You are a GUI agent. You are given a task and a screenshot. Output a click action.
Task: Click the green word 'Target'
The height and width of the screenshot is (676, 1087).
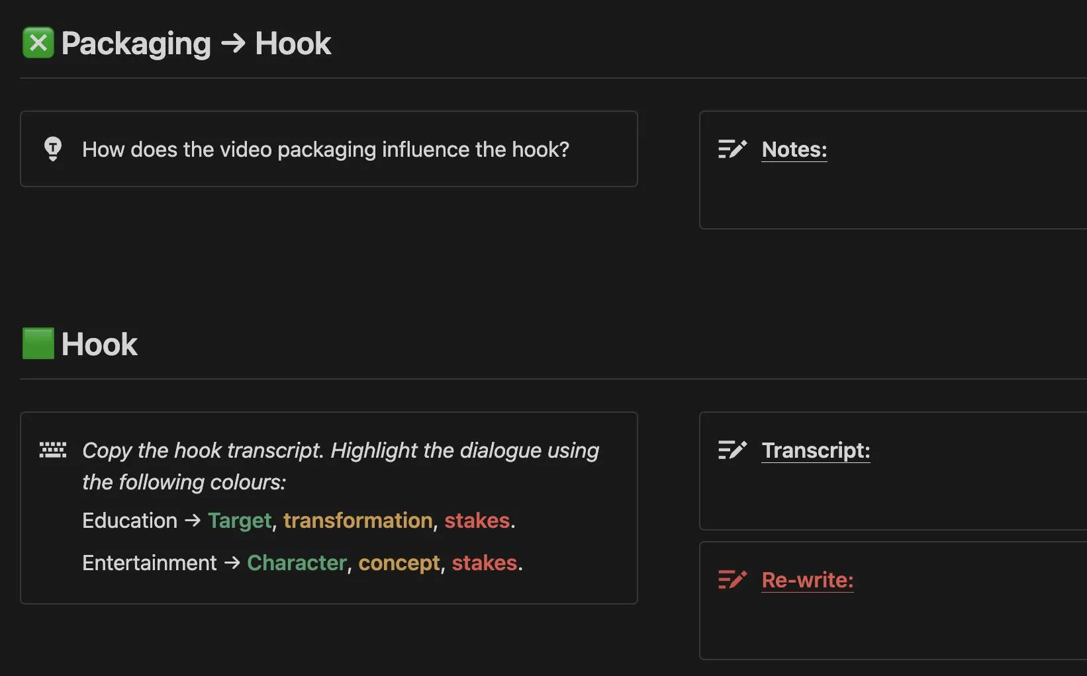click(240, 521)
